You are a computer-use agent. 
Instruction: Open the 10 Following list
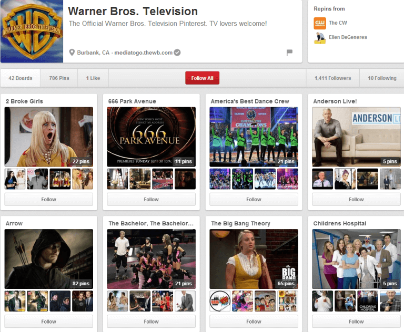point(382,78)
